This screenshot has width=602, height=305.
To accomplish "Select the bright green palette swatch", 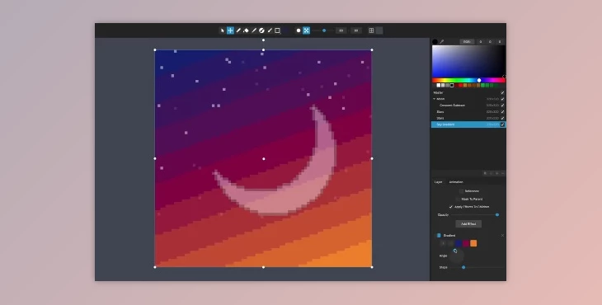I will [x=483, y=85].
